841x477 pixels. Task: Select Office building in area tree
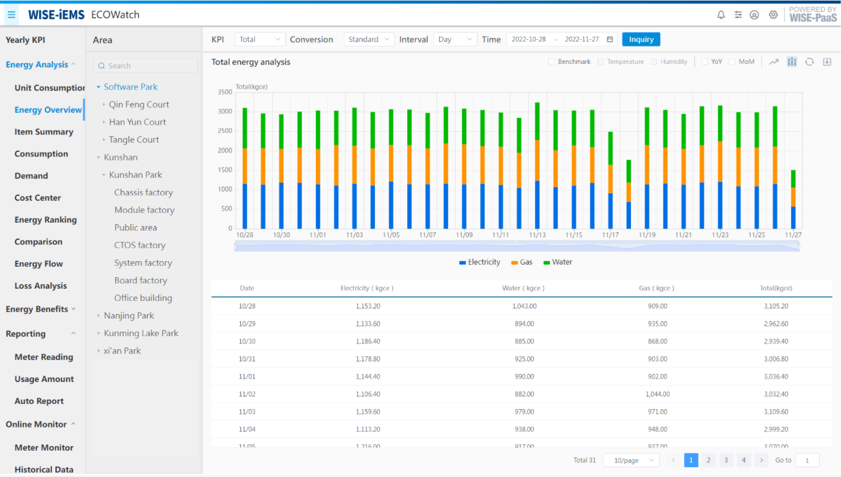[x=143, y=298]
